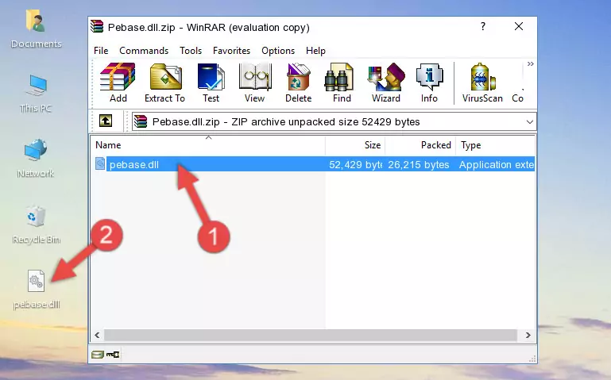Expand hidden toolbar buttons chevron
This screenshot has width=611, height=380.
point(530,63)
